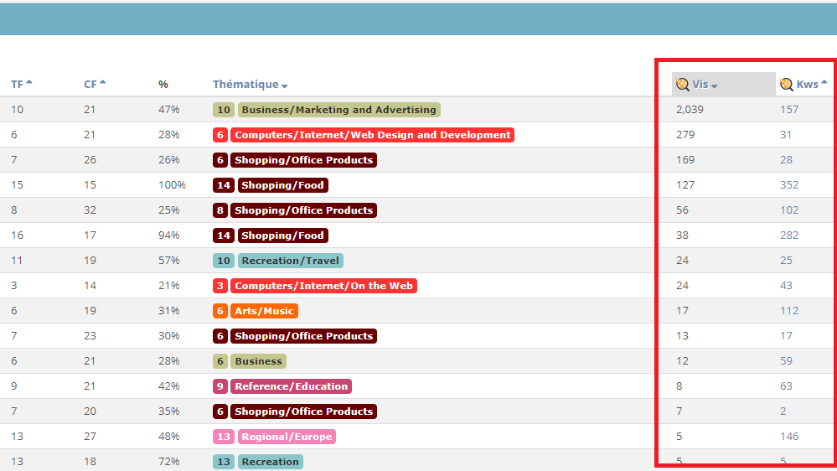Click the 279 Vis value

tap(685, 135)
